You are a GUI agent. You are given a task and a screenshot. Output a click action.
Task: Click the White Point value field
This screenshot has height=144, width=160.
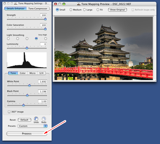click(43, 81)
